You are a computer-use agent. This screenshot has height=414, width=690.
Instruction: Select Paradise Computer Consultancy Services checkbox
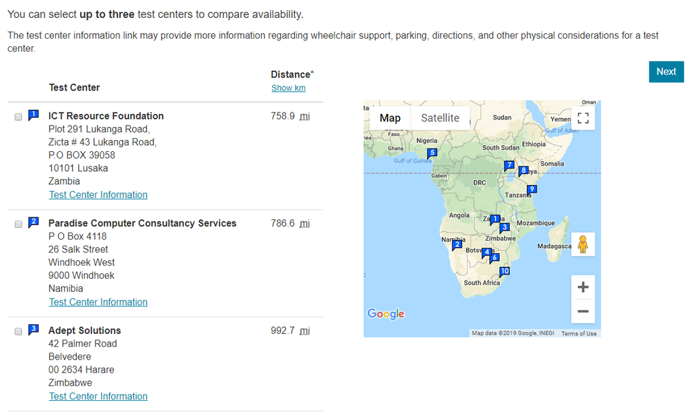[18, 224]
